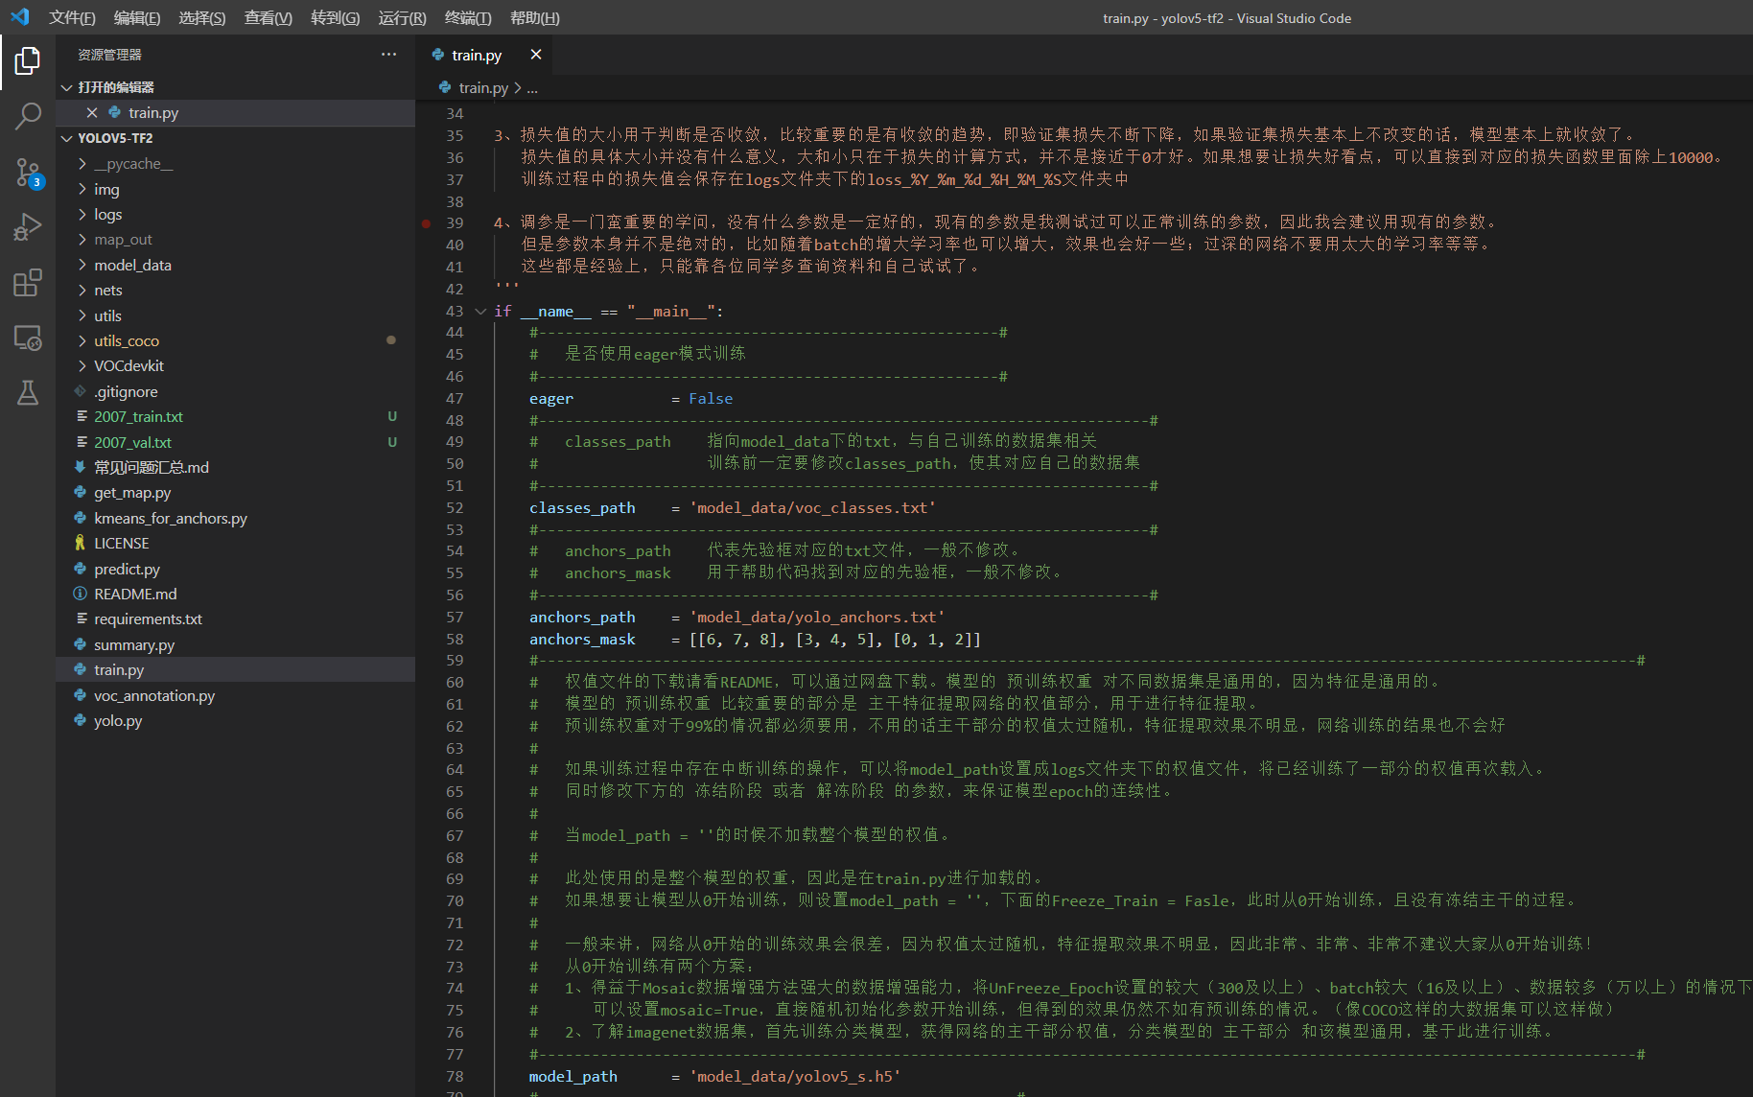The image size is (1753, 1097).
Task: Collapse the YOLOV5-TF2 folder section
Action: point(67,138)
